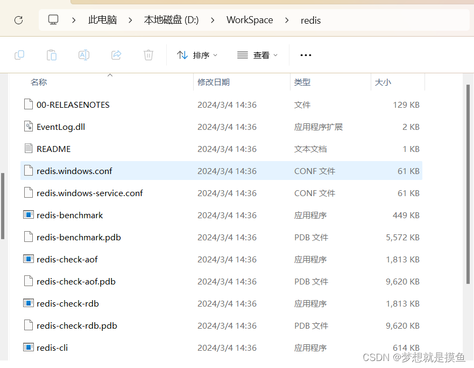Select file name redis-check-rdb

pos(68,303)
